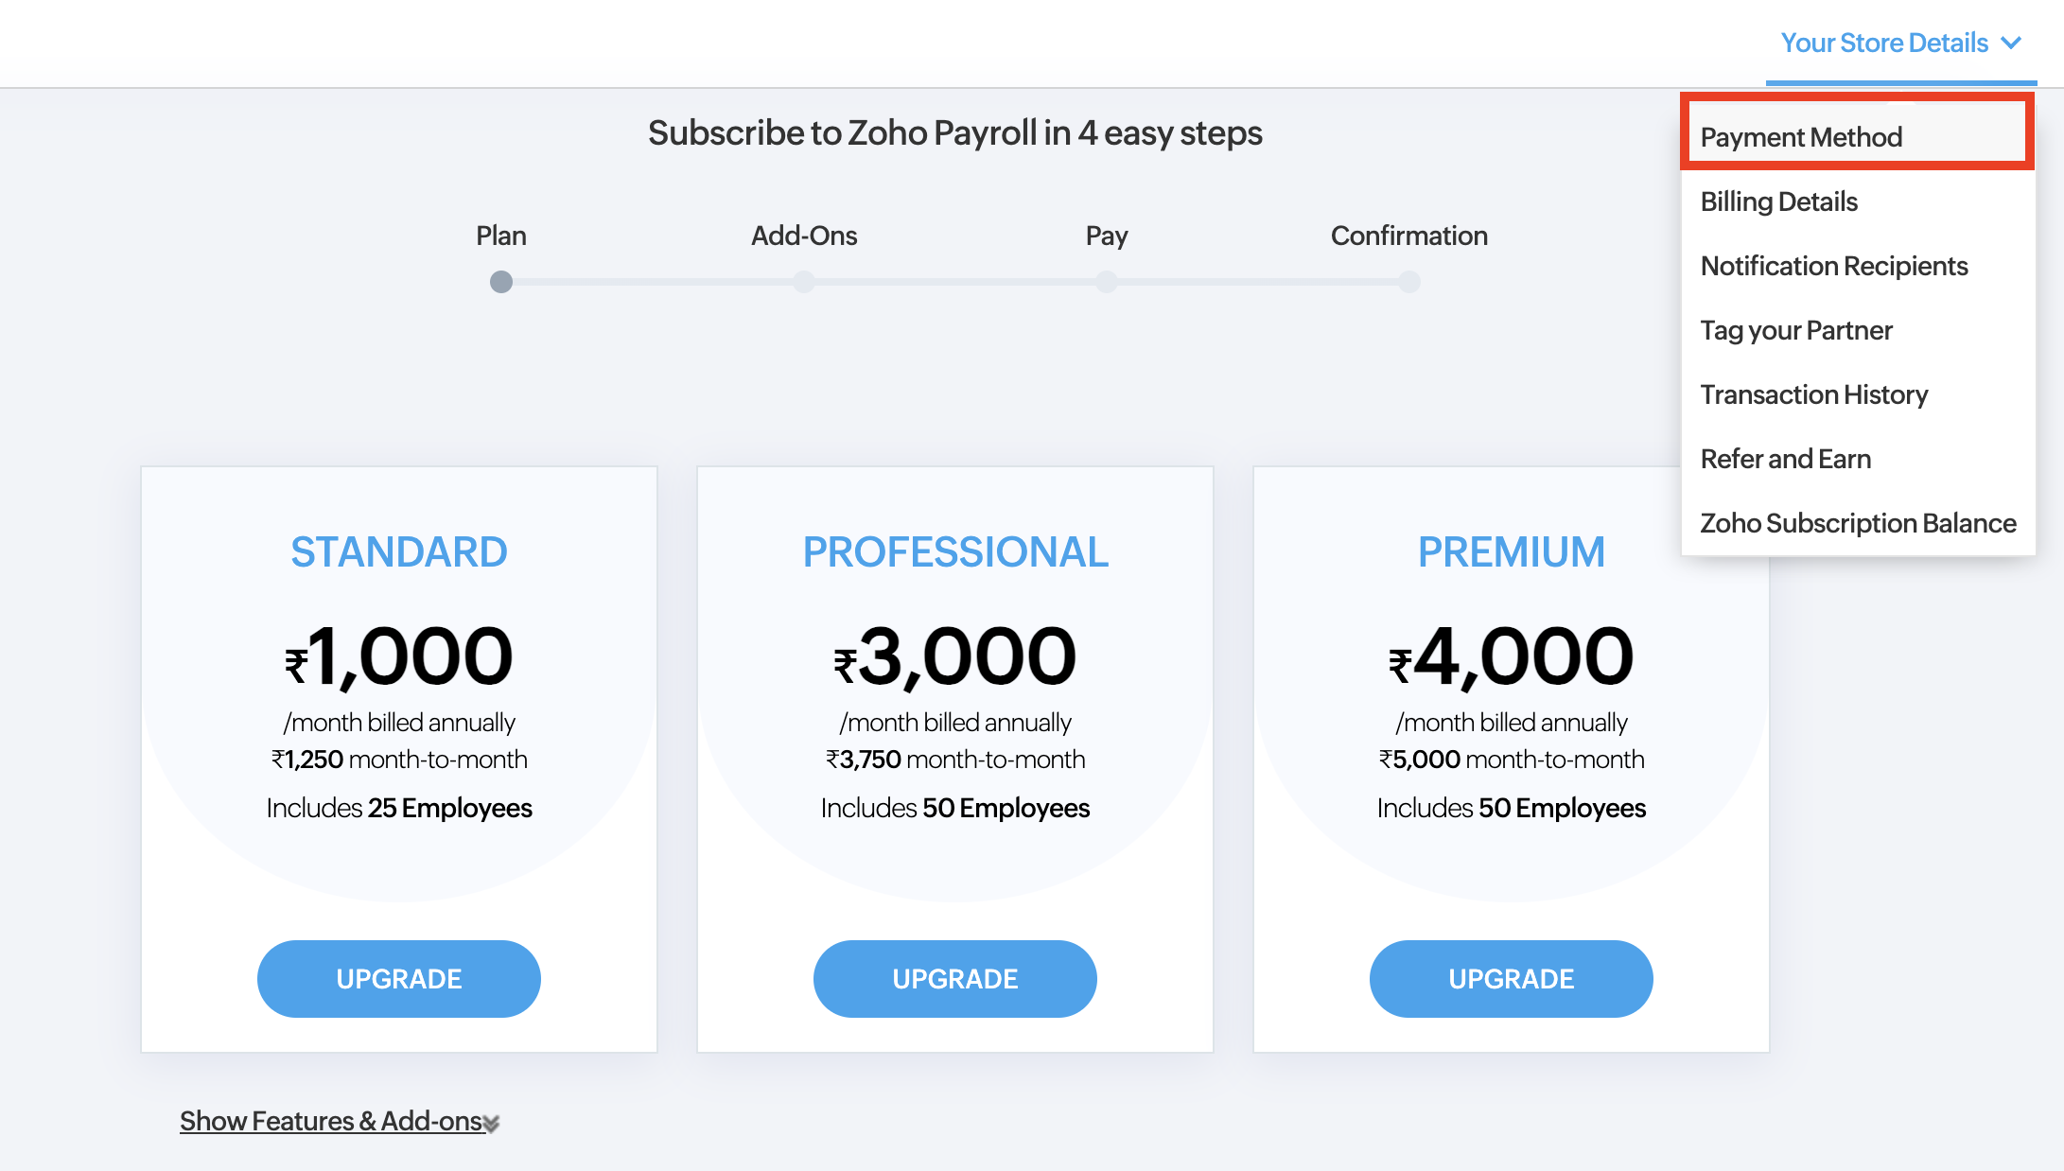The image size is (2064, 1171).
Task: Select Payment Method from the menu
Action: click(1801, 137)
